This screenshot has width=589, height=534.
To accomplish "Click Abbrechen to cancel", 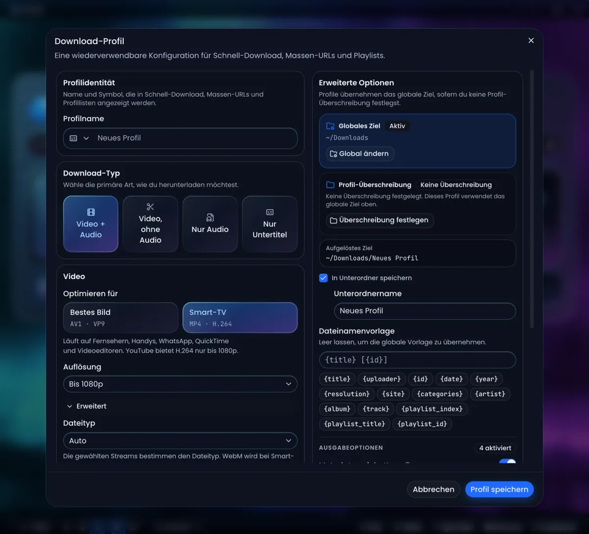I will point(433,489).
